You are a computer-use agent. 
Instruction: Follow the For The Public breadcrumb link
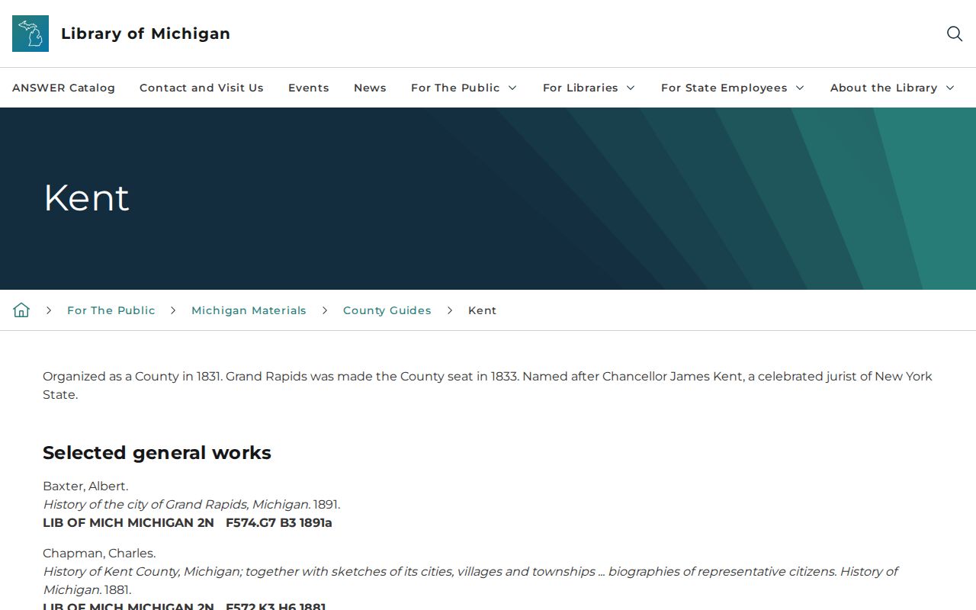tap(111, 310)
